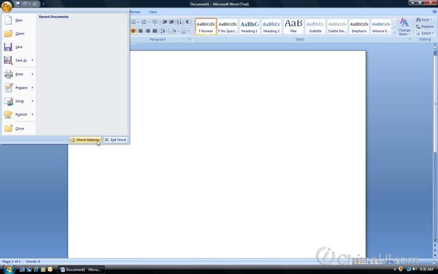Click the Windows Start orb
Viewport: 438px width, 274px height.
[x=9, y=270]
